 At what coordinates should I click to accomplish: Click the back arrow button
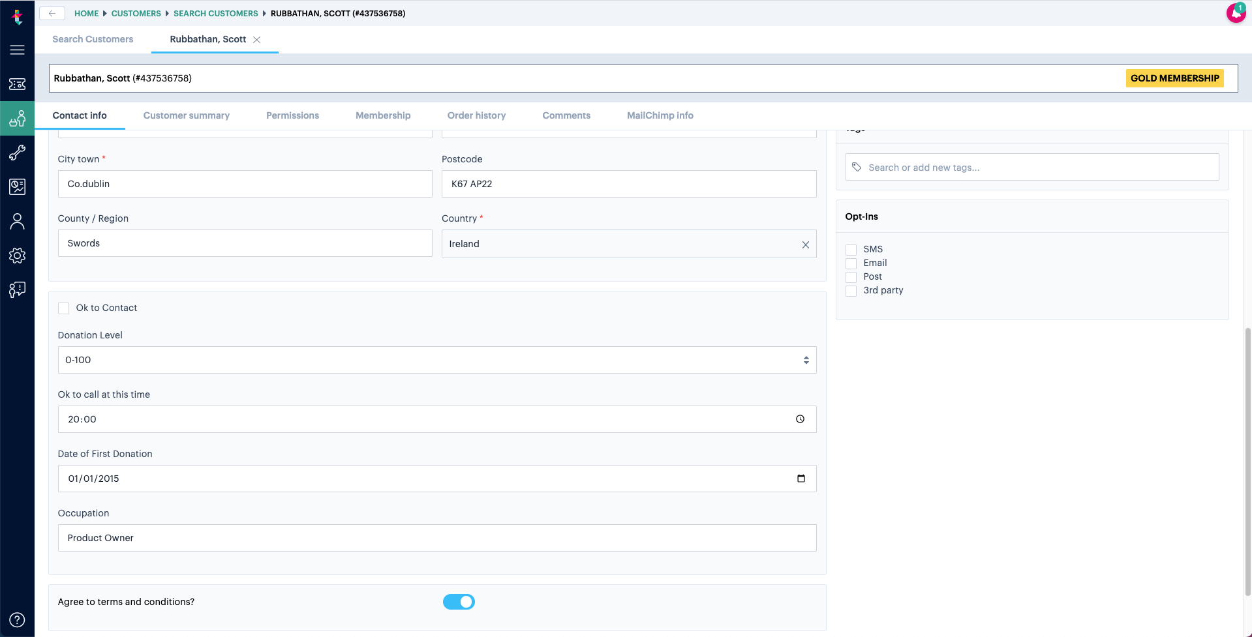52,13
